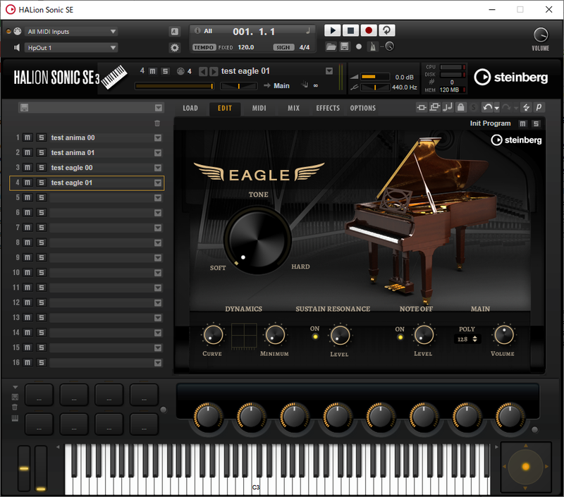Click the TEMPO button
The height and width of the screenshot is (497, 564).
204,47
